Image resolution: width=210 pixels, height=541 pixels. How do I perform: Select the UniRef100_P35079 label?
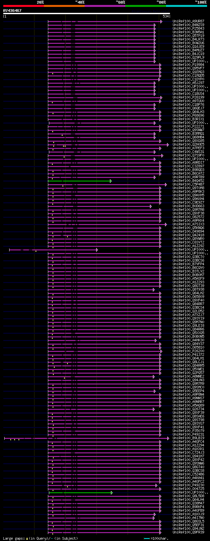pos(188,431)
